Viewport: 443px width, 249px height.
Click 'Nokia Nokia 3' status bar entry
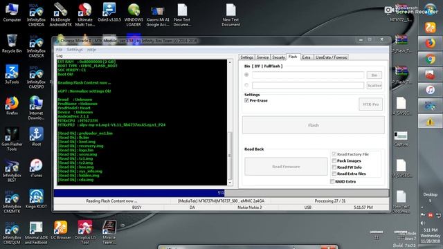point(249,207)
